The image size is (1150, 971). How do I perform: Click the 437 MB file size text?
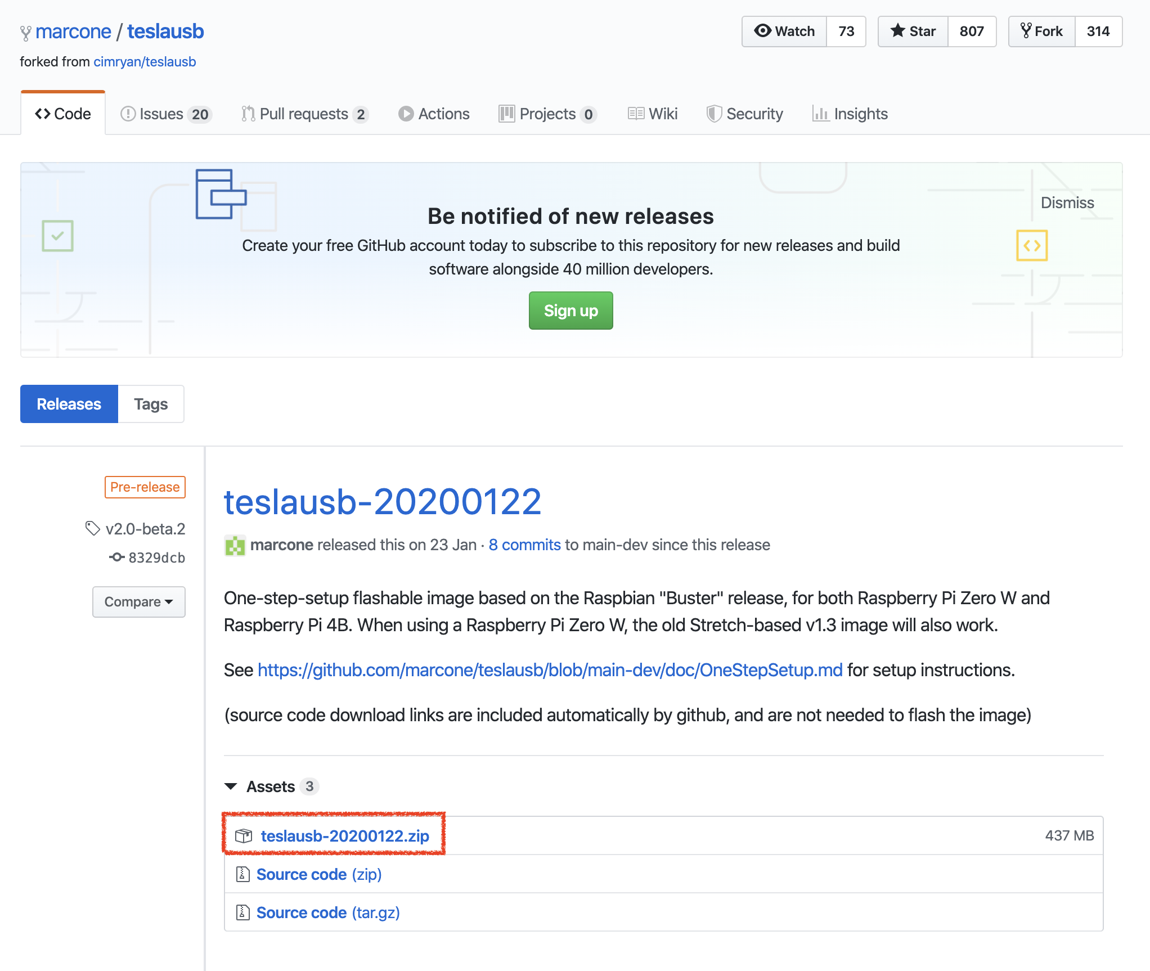[1070, 836]
